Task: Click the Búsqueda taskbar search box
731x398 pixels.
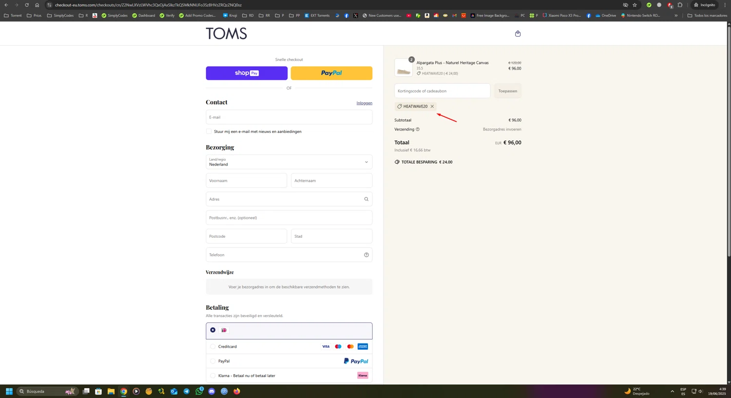Action: [x=47, y=391]
